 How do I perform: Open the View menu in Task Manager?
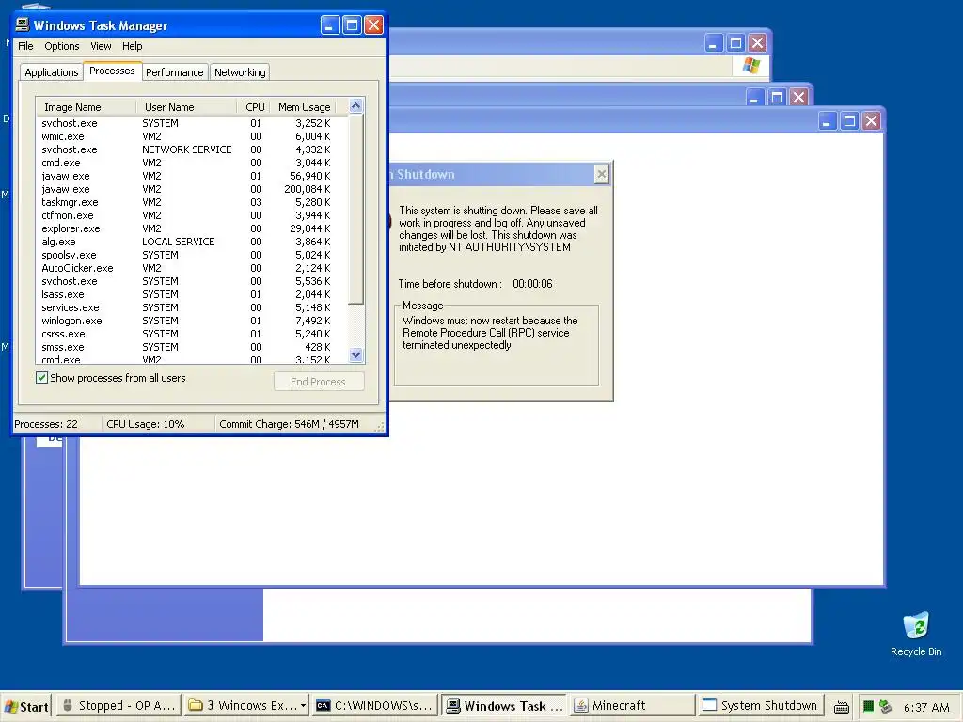point(101,46)
